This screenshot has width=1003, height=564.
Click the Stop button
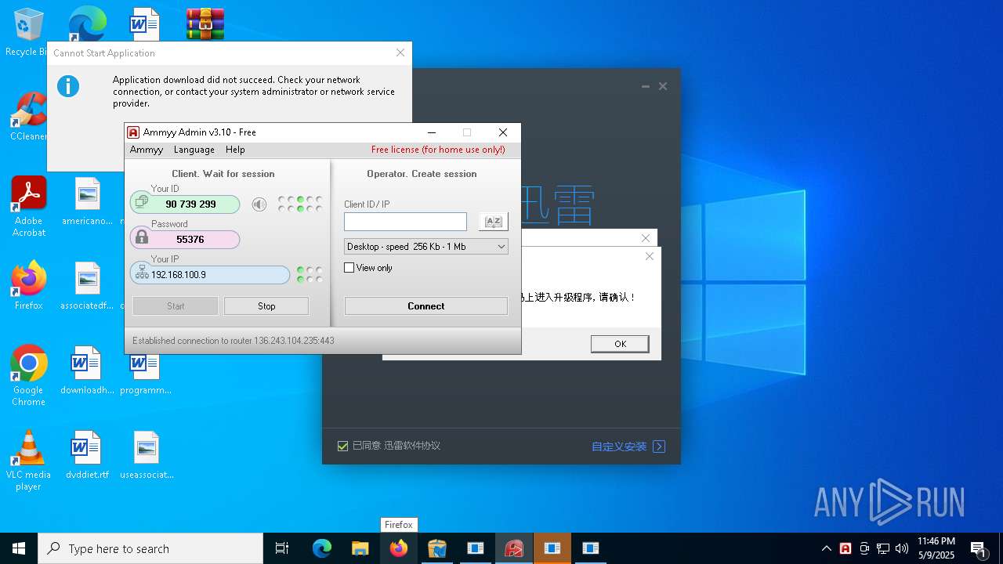(266, 306)
